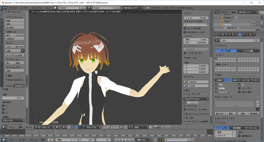Open the マーカー menu in timeline
The height and width of the screenshot is (142, 264).
(x=22, y=140)
